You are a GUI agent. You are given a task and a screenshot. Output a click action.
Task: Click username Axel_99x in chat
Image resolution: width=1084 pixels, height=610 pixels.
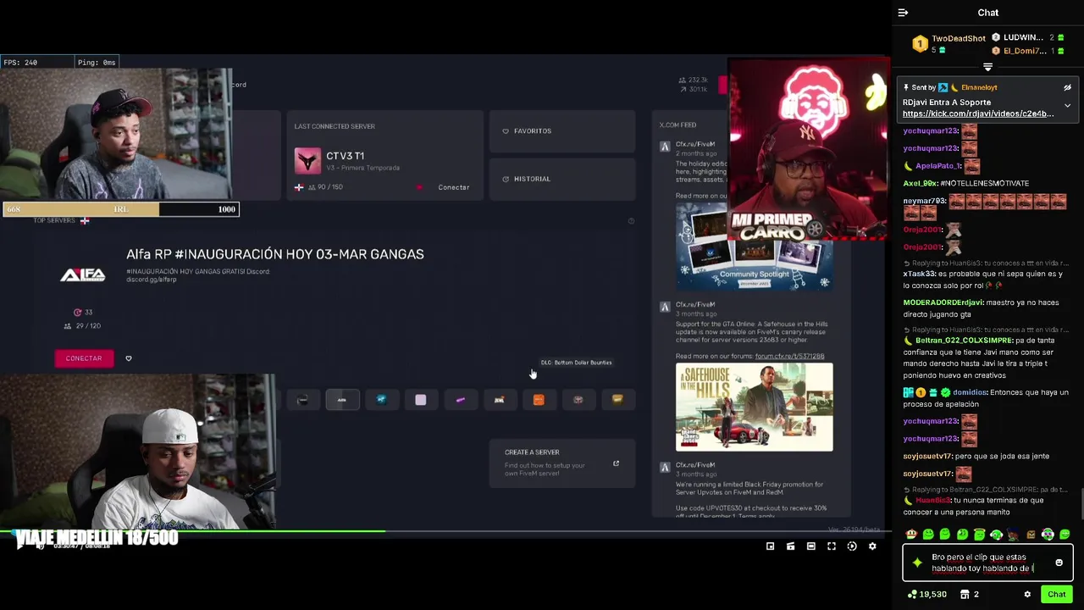(x=920, y=183)
